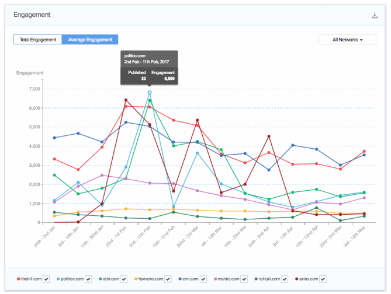Uncheck the thehill.com checkbox
The height and width of the screenshot is (294, 391).
(x=47, y=279)
